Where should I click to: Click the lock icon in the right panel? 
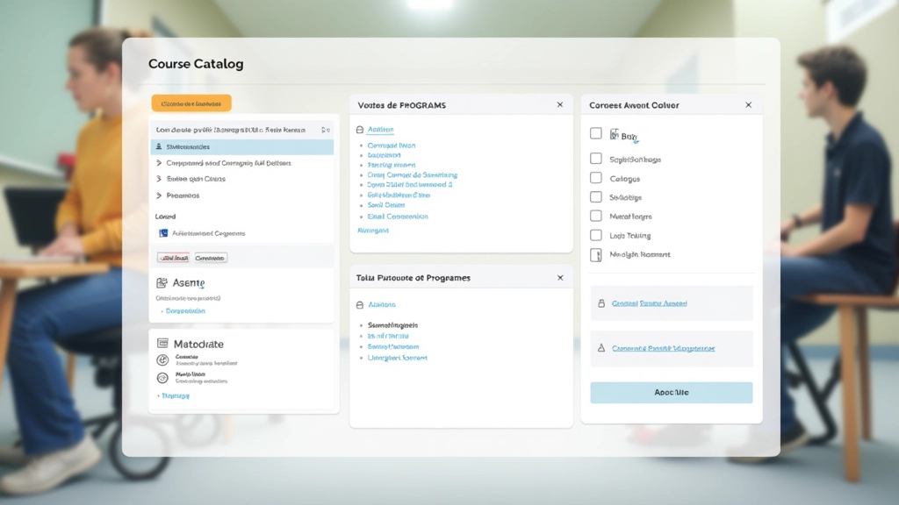pyautogui.click(x=601, y=303)
